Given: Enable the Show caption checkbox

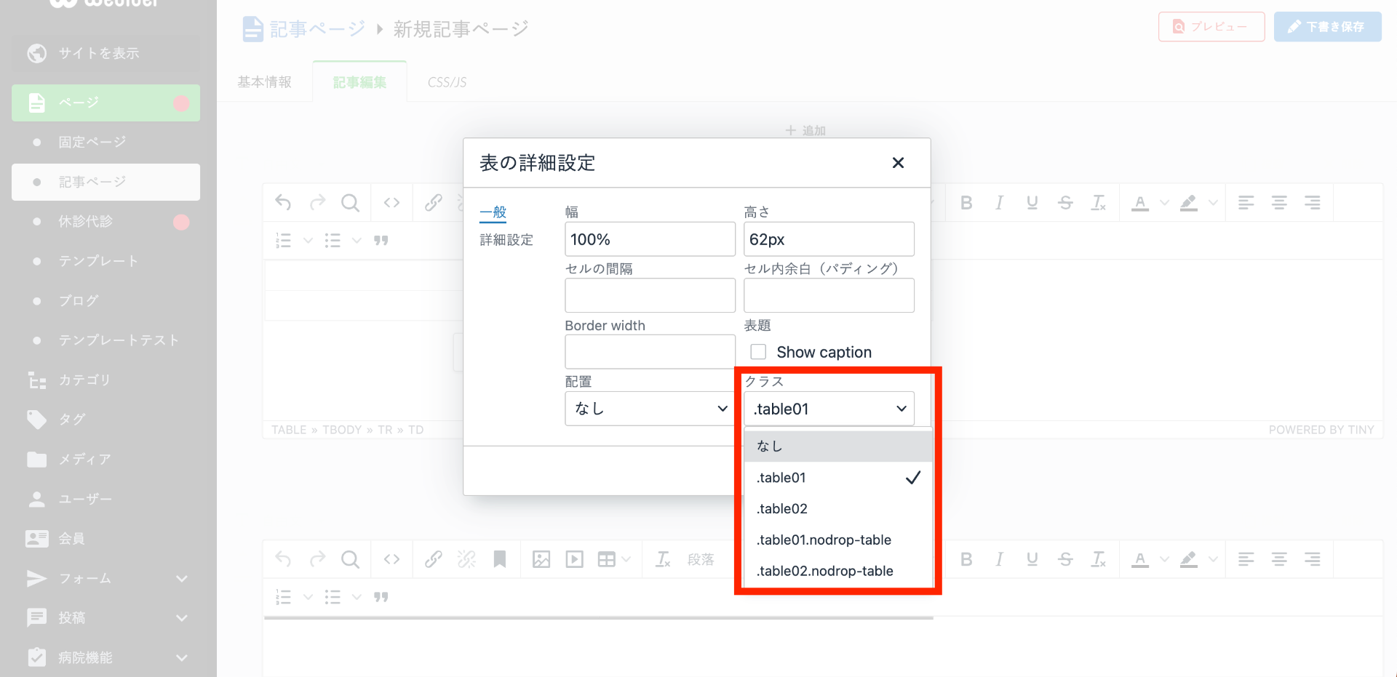Looking at the screenshot, I should click(x=758, y=352).
